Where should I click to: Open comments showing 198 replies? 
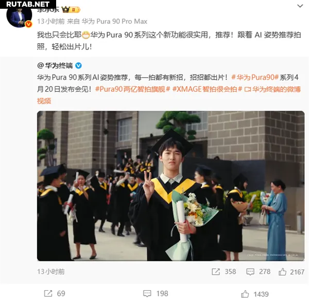click(x=156, y=294)
